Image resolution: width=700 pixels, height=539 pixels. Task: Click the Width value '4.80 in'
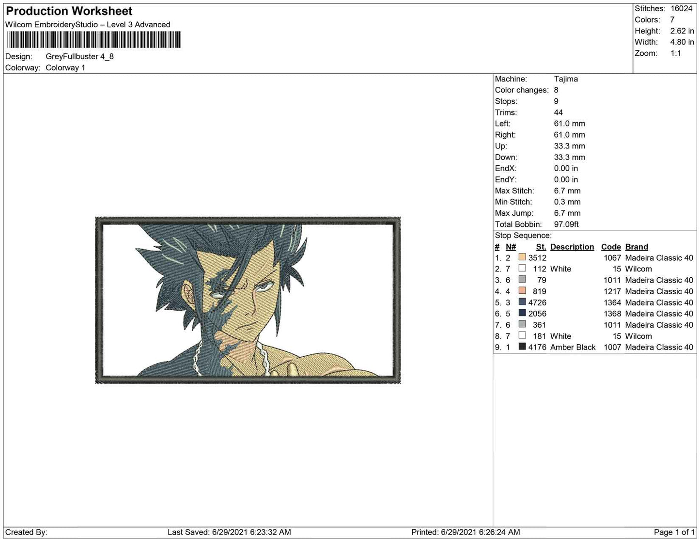pos(682,42)
